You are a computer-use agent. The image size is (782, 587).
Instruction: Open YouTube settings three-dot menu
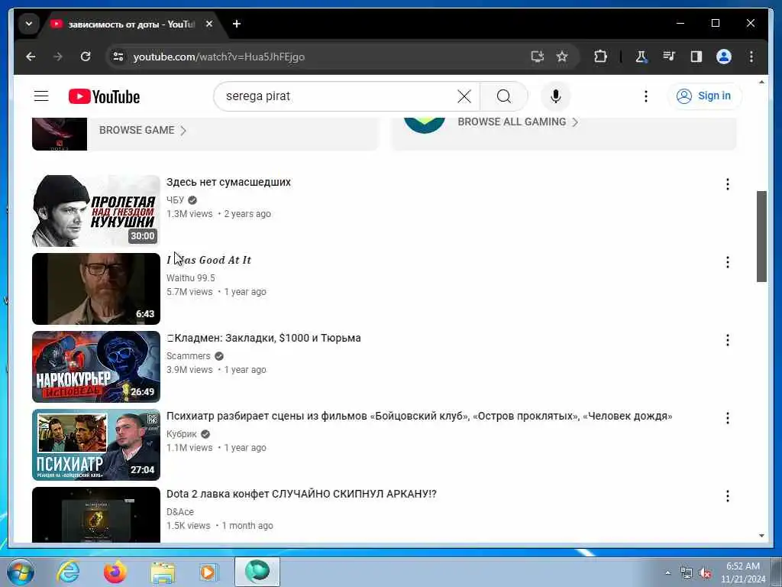(646, 96)
